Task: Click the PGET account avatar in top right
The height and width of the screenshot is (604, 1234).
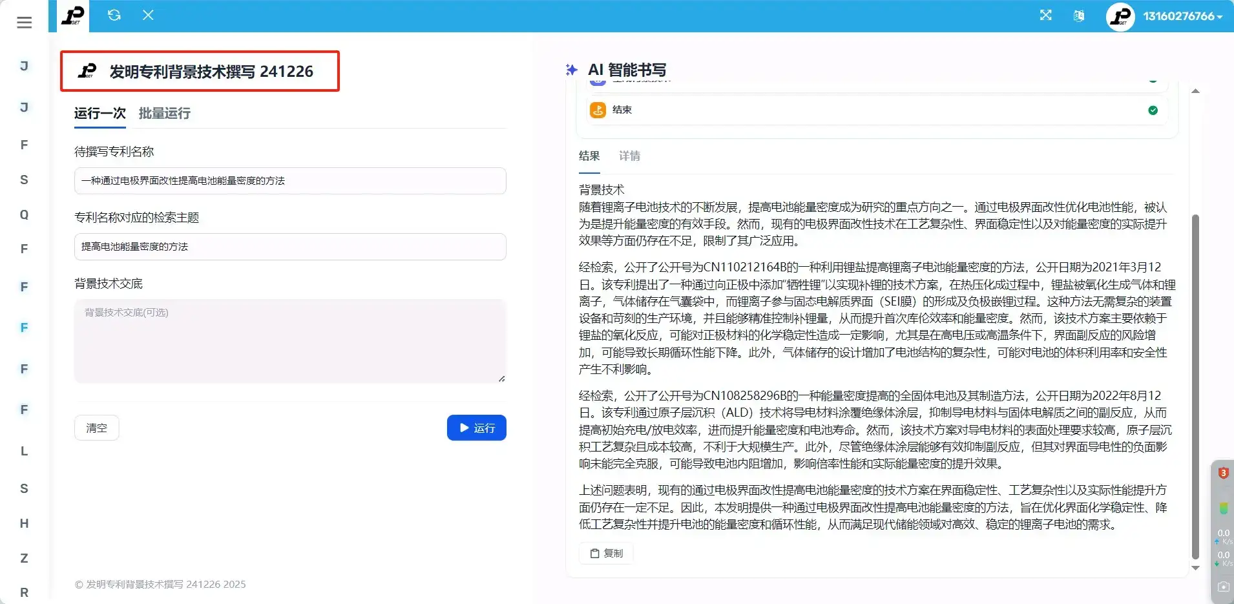Action: [x=1120, y=16]
